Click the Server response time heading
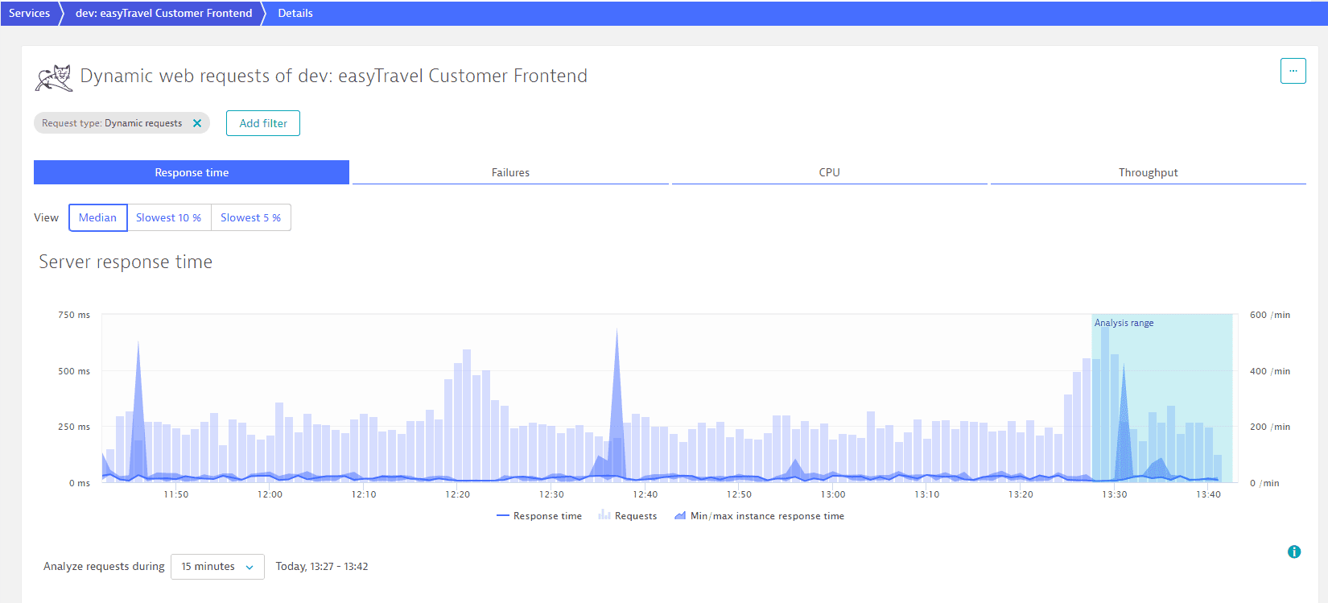The image size is (1328, 603). [126, 262]
